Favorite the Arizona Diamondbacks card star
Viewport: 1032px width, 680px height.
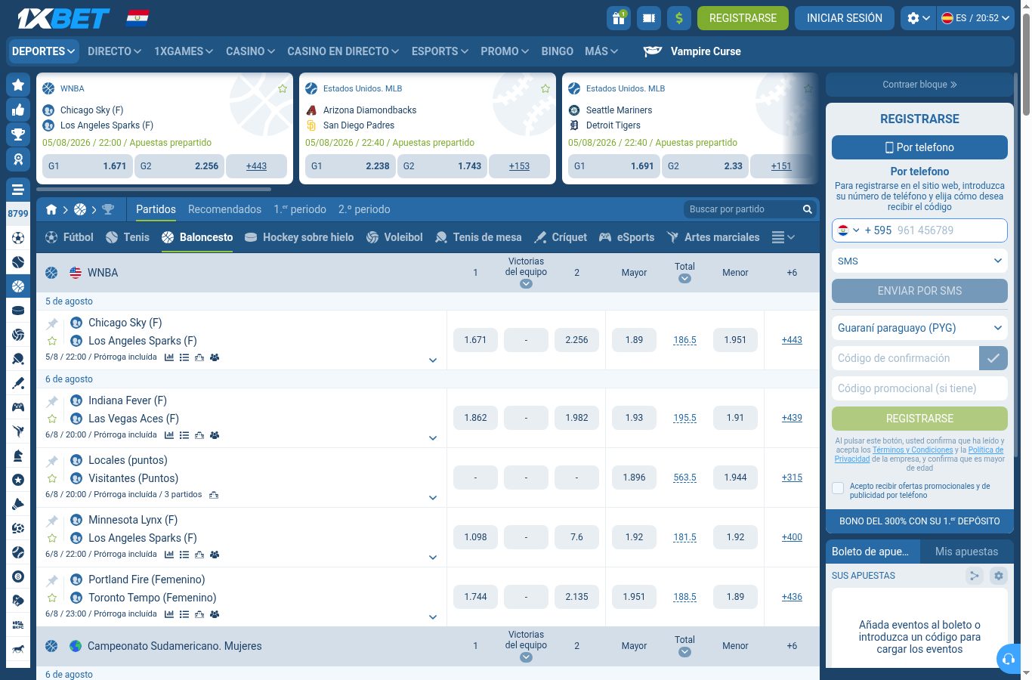pyautogui.click(x=545, y=88)
